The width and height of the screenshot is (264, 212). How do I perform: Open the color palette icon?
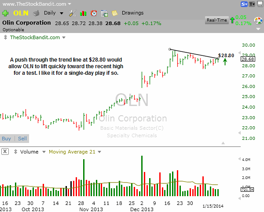pos(258,21)
